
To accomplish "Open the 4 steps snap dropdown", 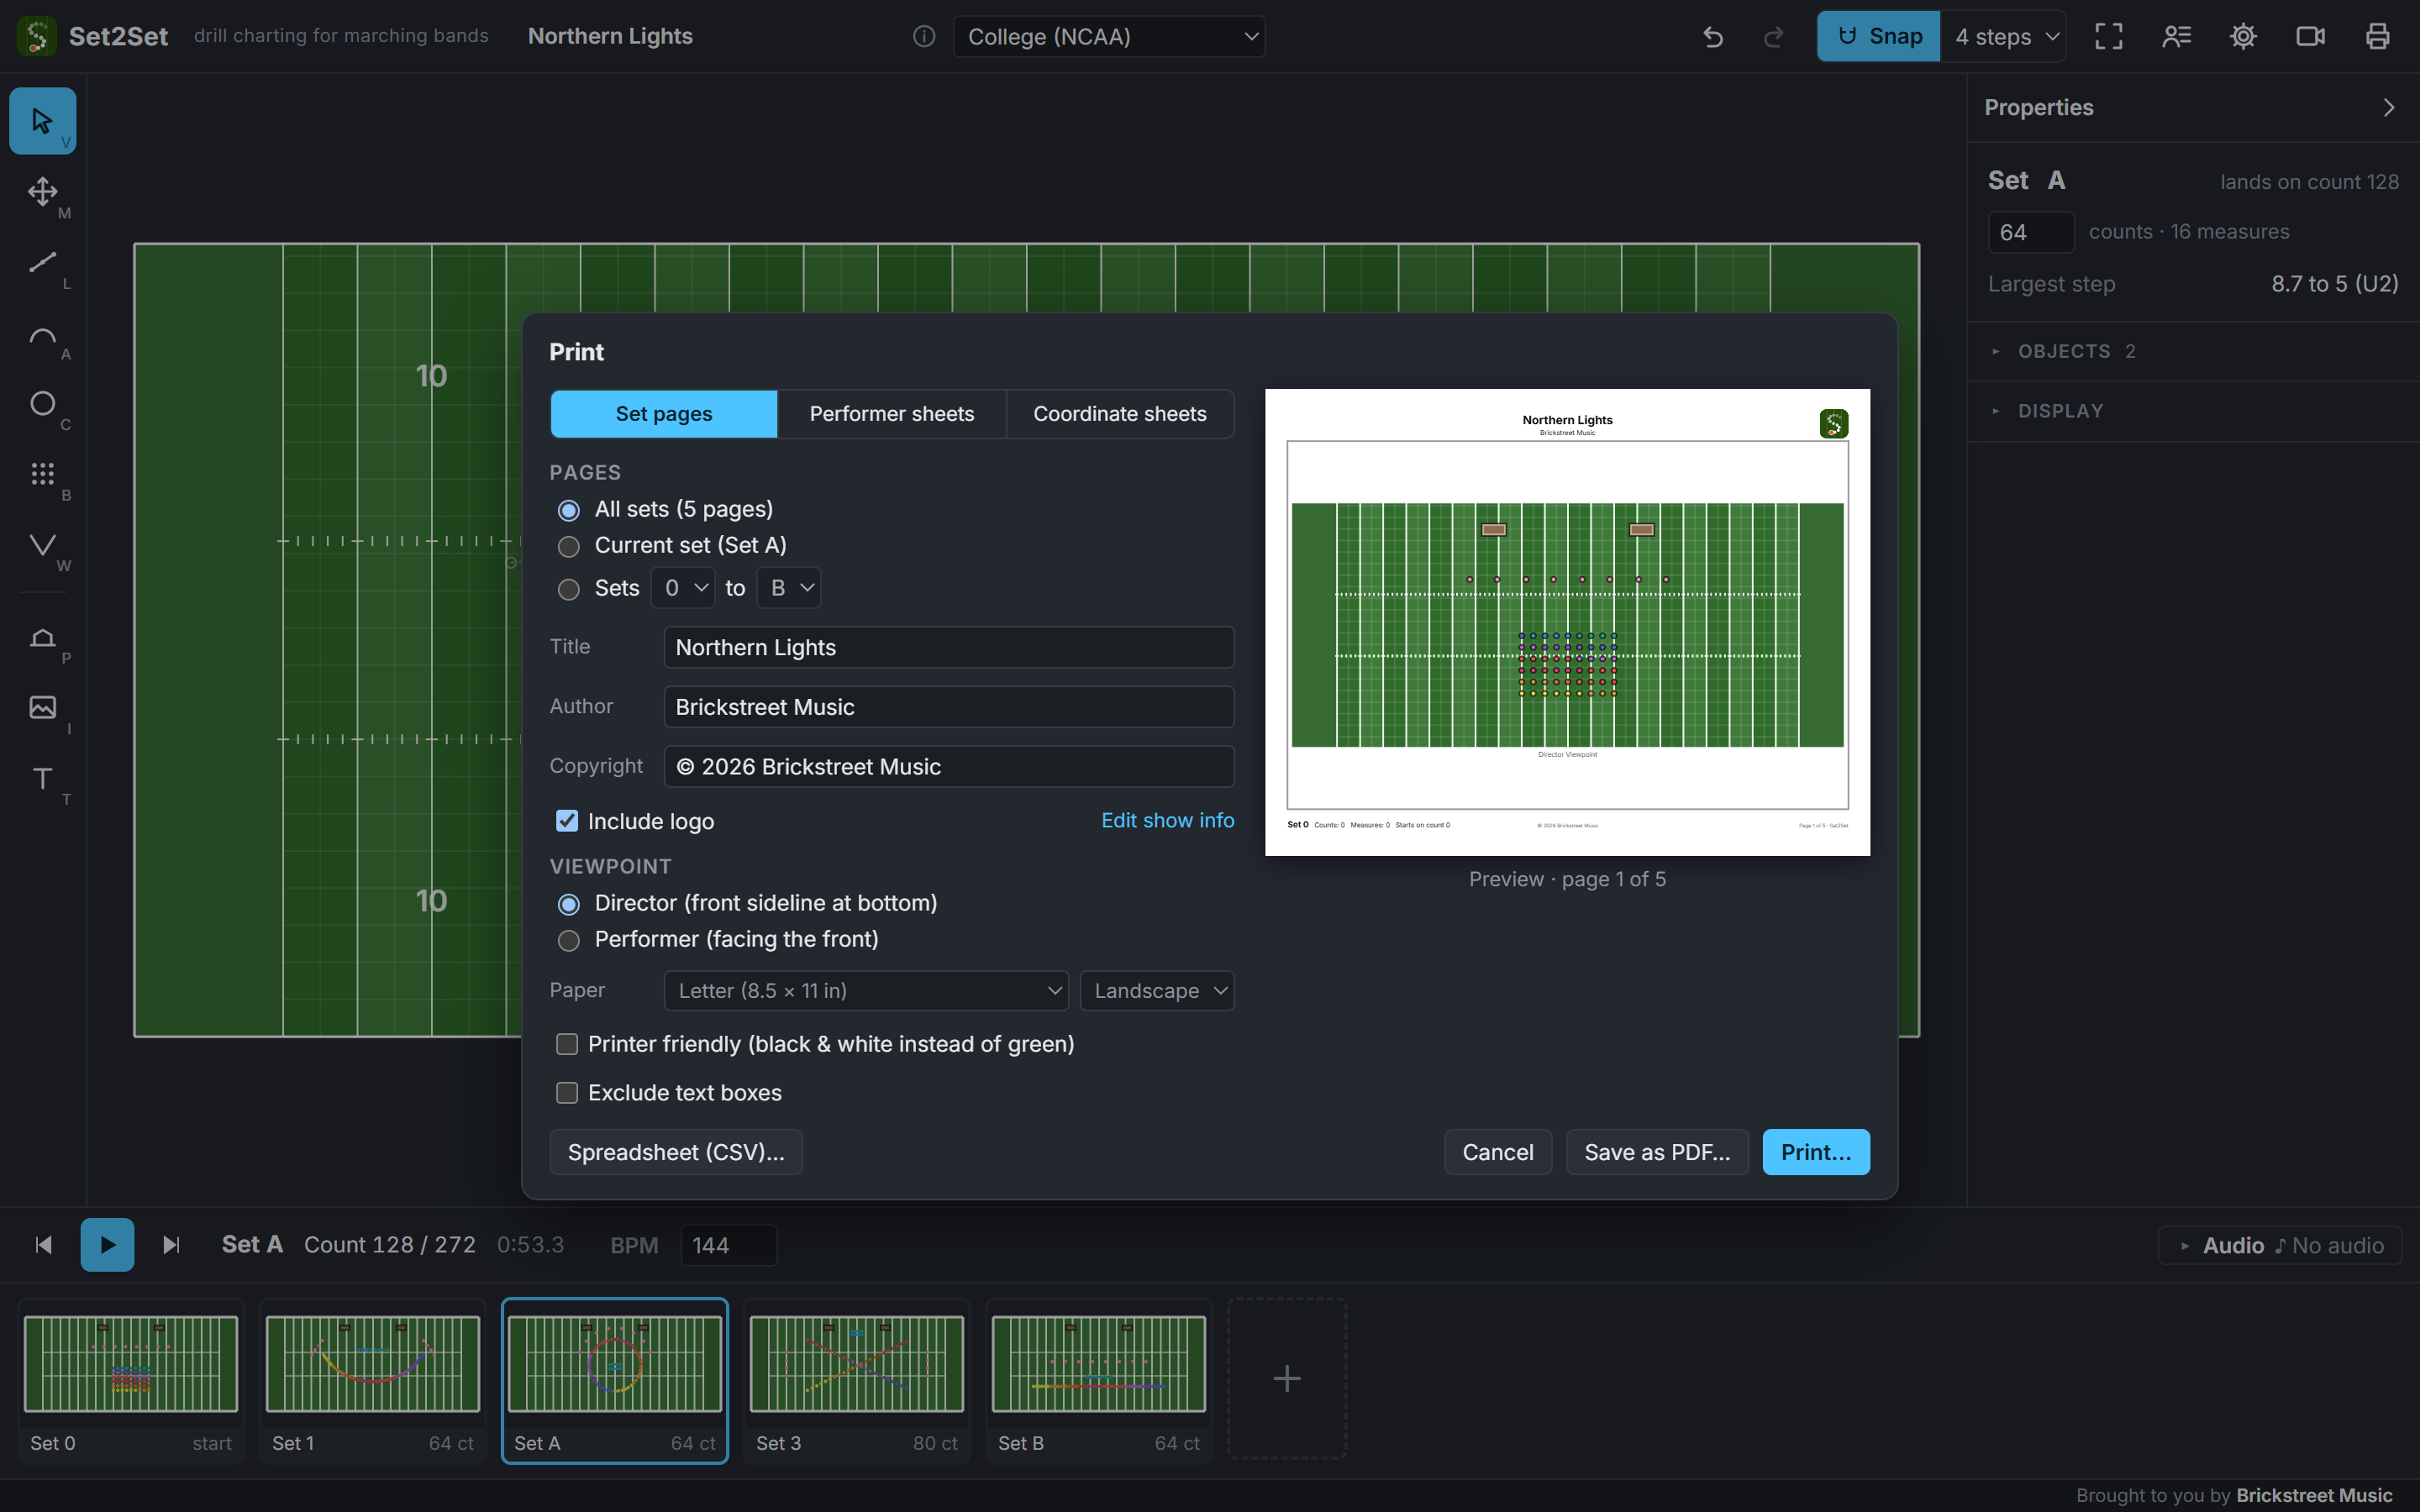I will click(2004, 37).
